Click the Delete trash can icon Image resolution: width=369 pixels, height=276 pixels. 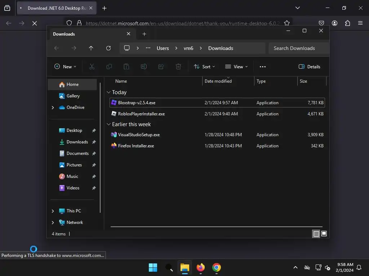178,66
